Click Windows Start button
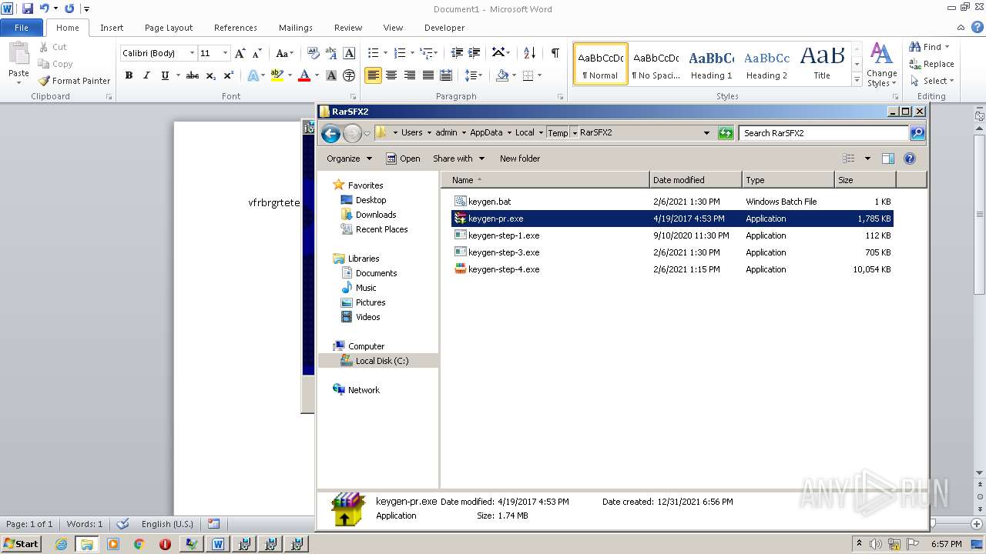The width and height of the screenshot is (986, 554). 22,544
